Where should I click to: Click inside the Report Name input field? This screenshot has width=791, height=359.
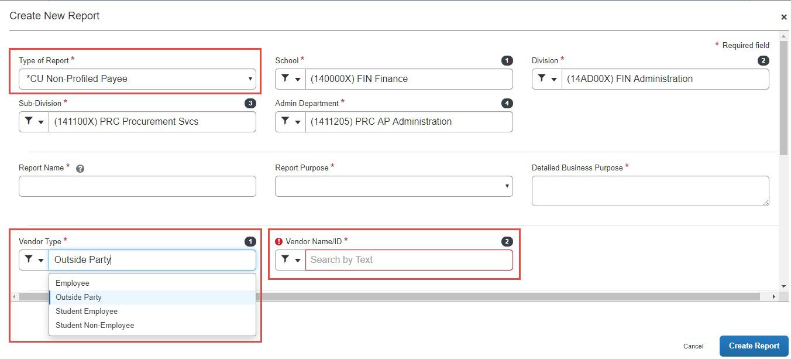(x=137, y=186)
